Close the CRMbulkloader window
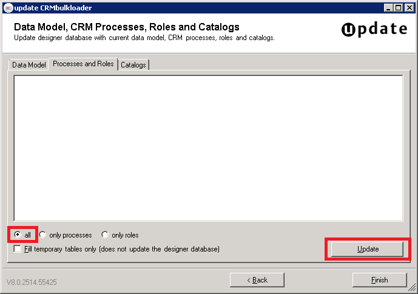This screenshot has height=294, width=418. click(x=409, y=7)
